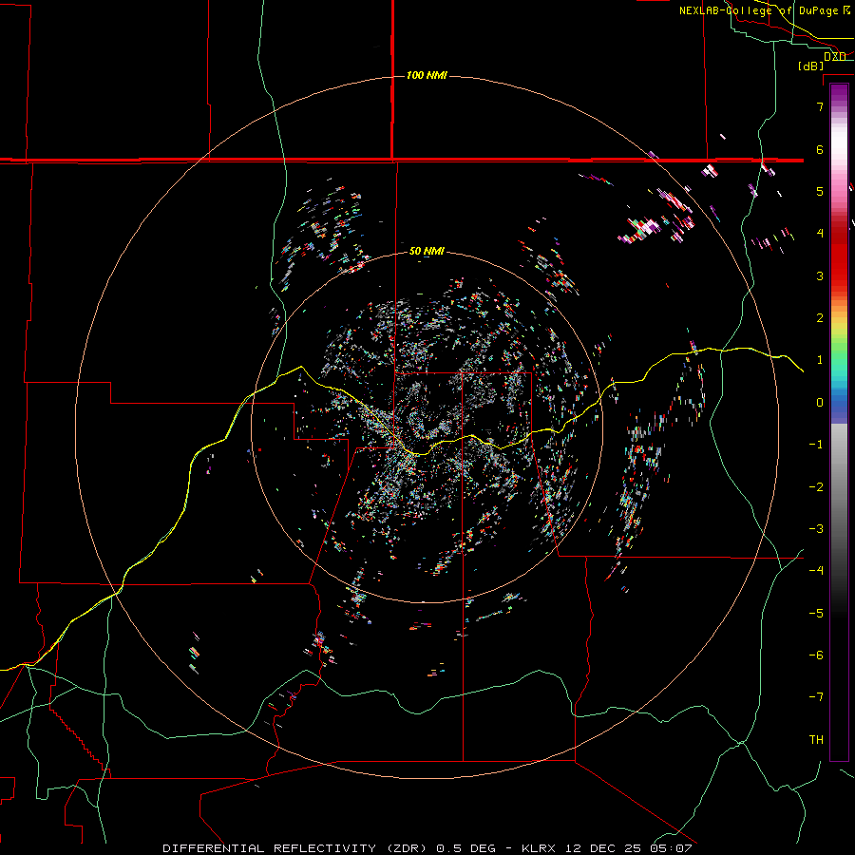855x855 pixels.
Task: Click the -3 value on the color scale
Action: [816, 529]
